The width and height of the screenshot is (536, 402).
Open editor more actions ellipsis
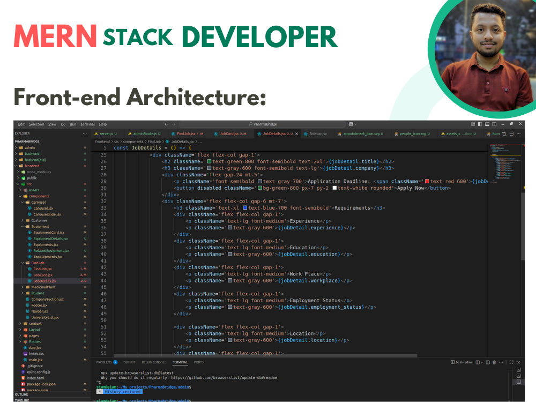518,133
